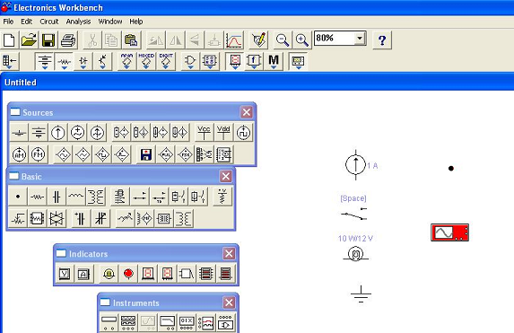Open the analysis graphs display icon
This screenshot has height=333, width=514.
pyautogui.click(x=234, y=40)
